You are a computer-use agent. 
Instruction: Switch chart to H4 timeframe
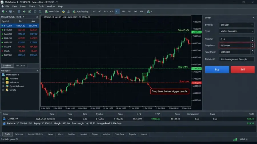click(123, 11)
